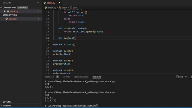This screenshot has height=108, width=192.
Task: Click myStack.push(5) on line 26
Action: pos(63,70)
